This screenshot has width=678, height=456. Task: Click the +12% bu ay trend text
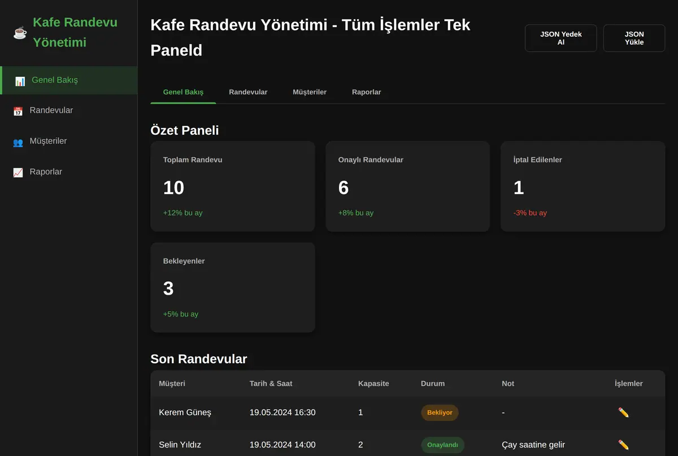[x=182, y=213]
